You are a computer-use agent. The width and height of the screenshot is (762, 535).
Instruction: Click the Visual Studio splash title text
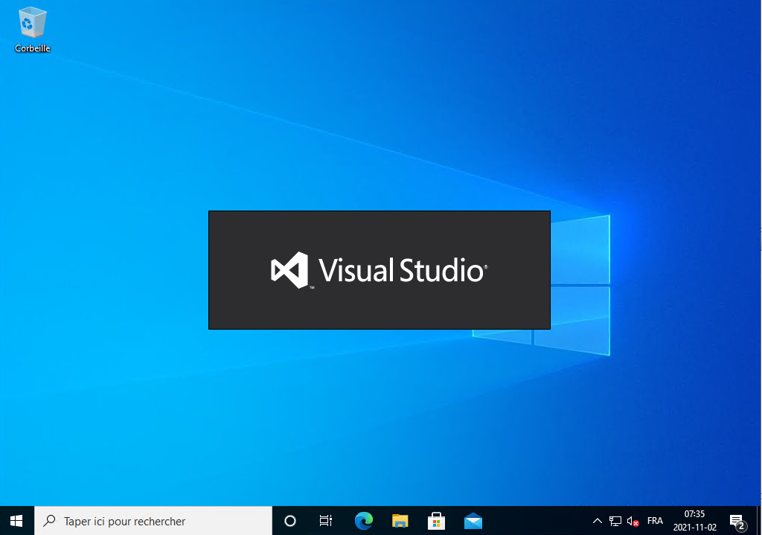pos(402,270)
